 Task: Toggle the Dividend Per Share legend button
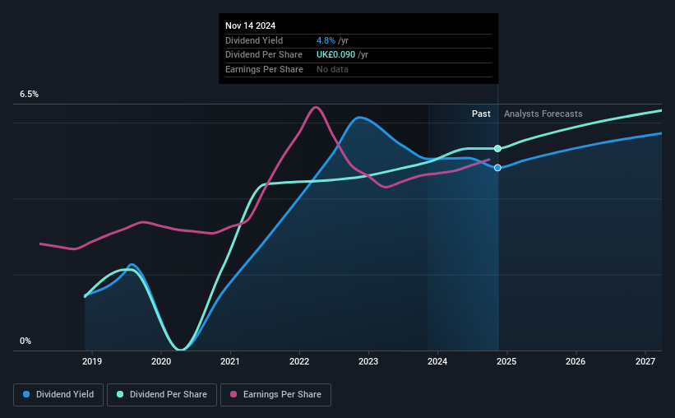coord(162,395)
